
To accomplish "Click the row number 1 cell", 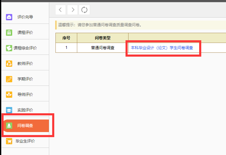I will coord(66,47).
